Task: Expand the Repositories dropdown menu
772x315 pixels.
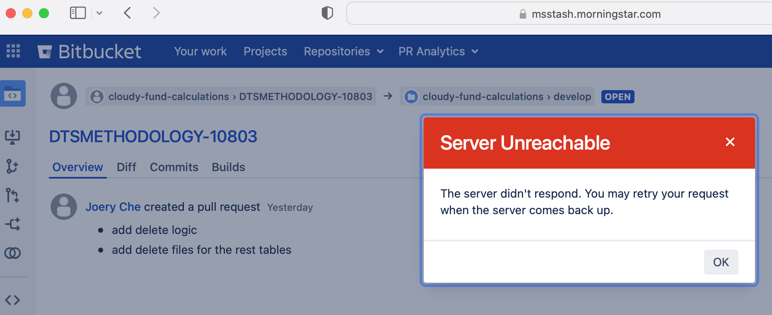Action: coord(344,51)
